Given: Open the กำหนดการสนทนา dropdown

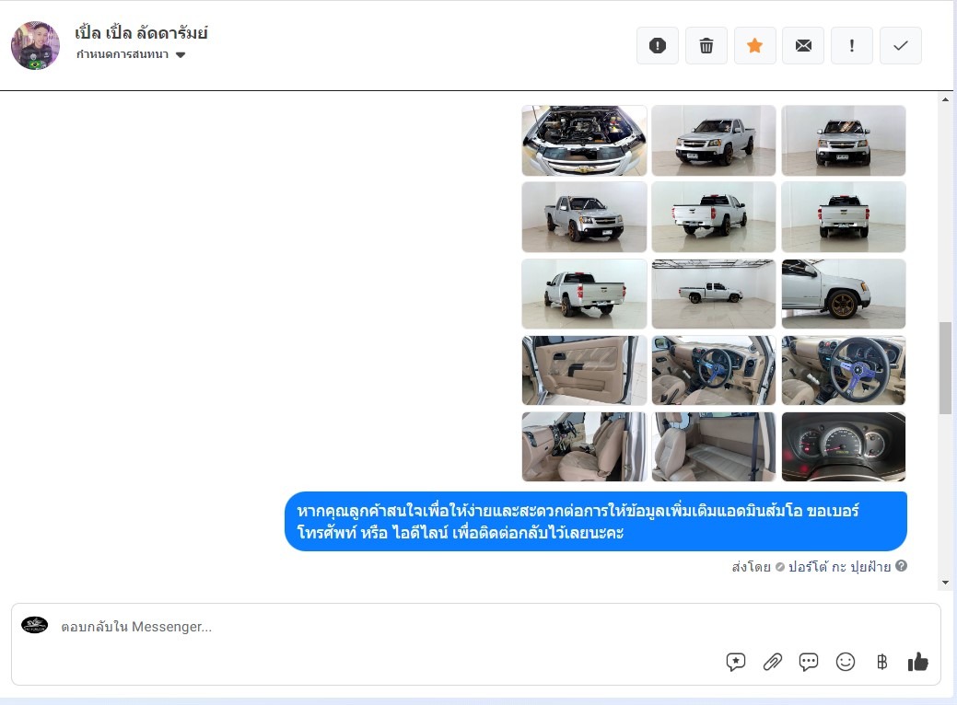Looking at the screenshot, I should coord(131,54).
